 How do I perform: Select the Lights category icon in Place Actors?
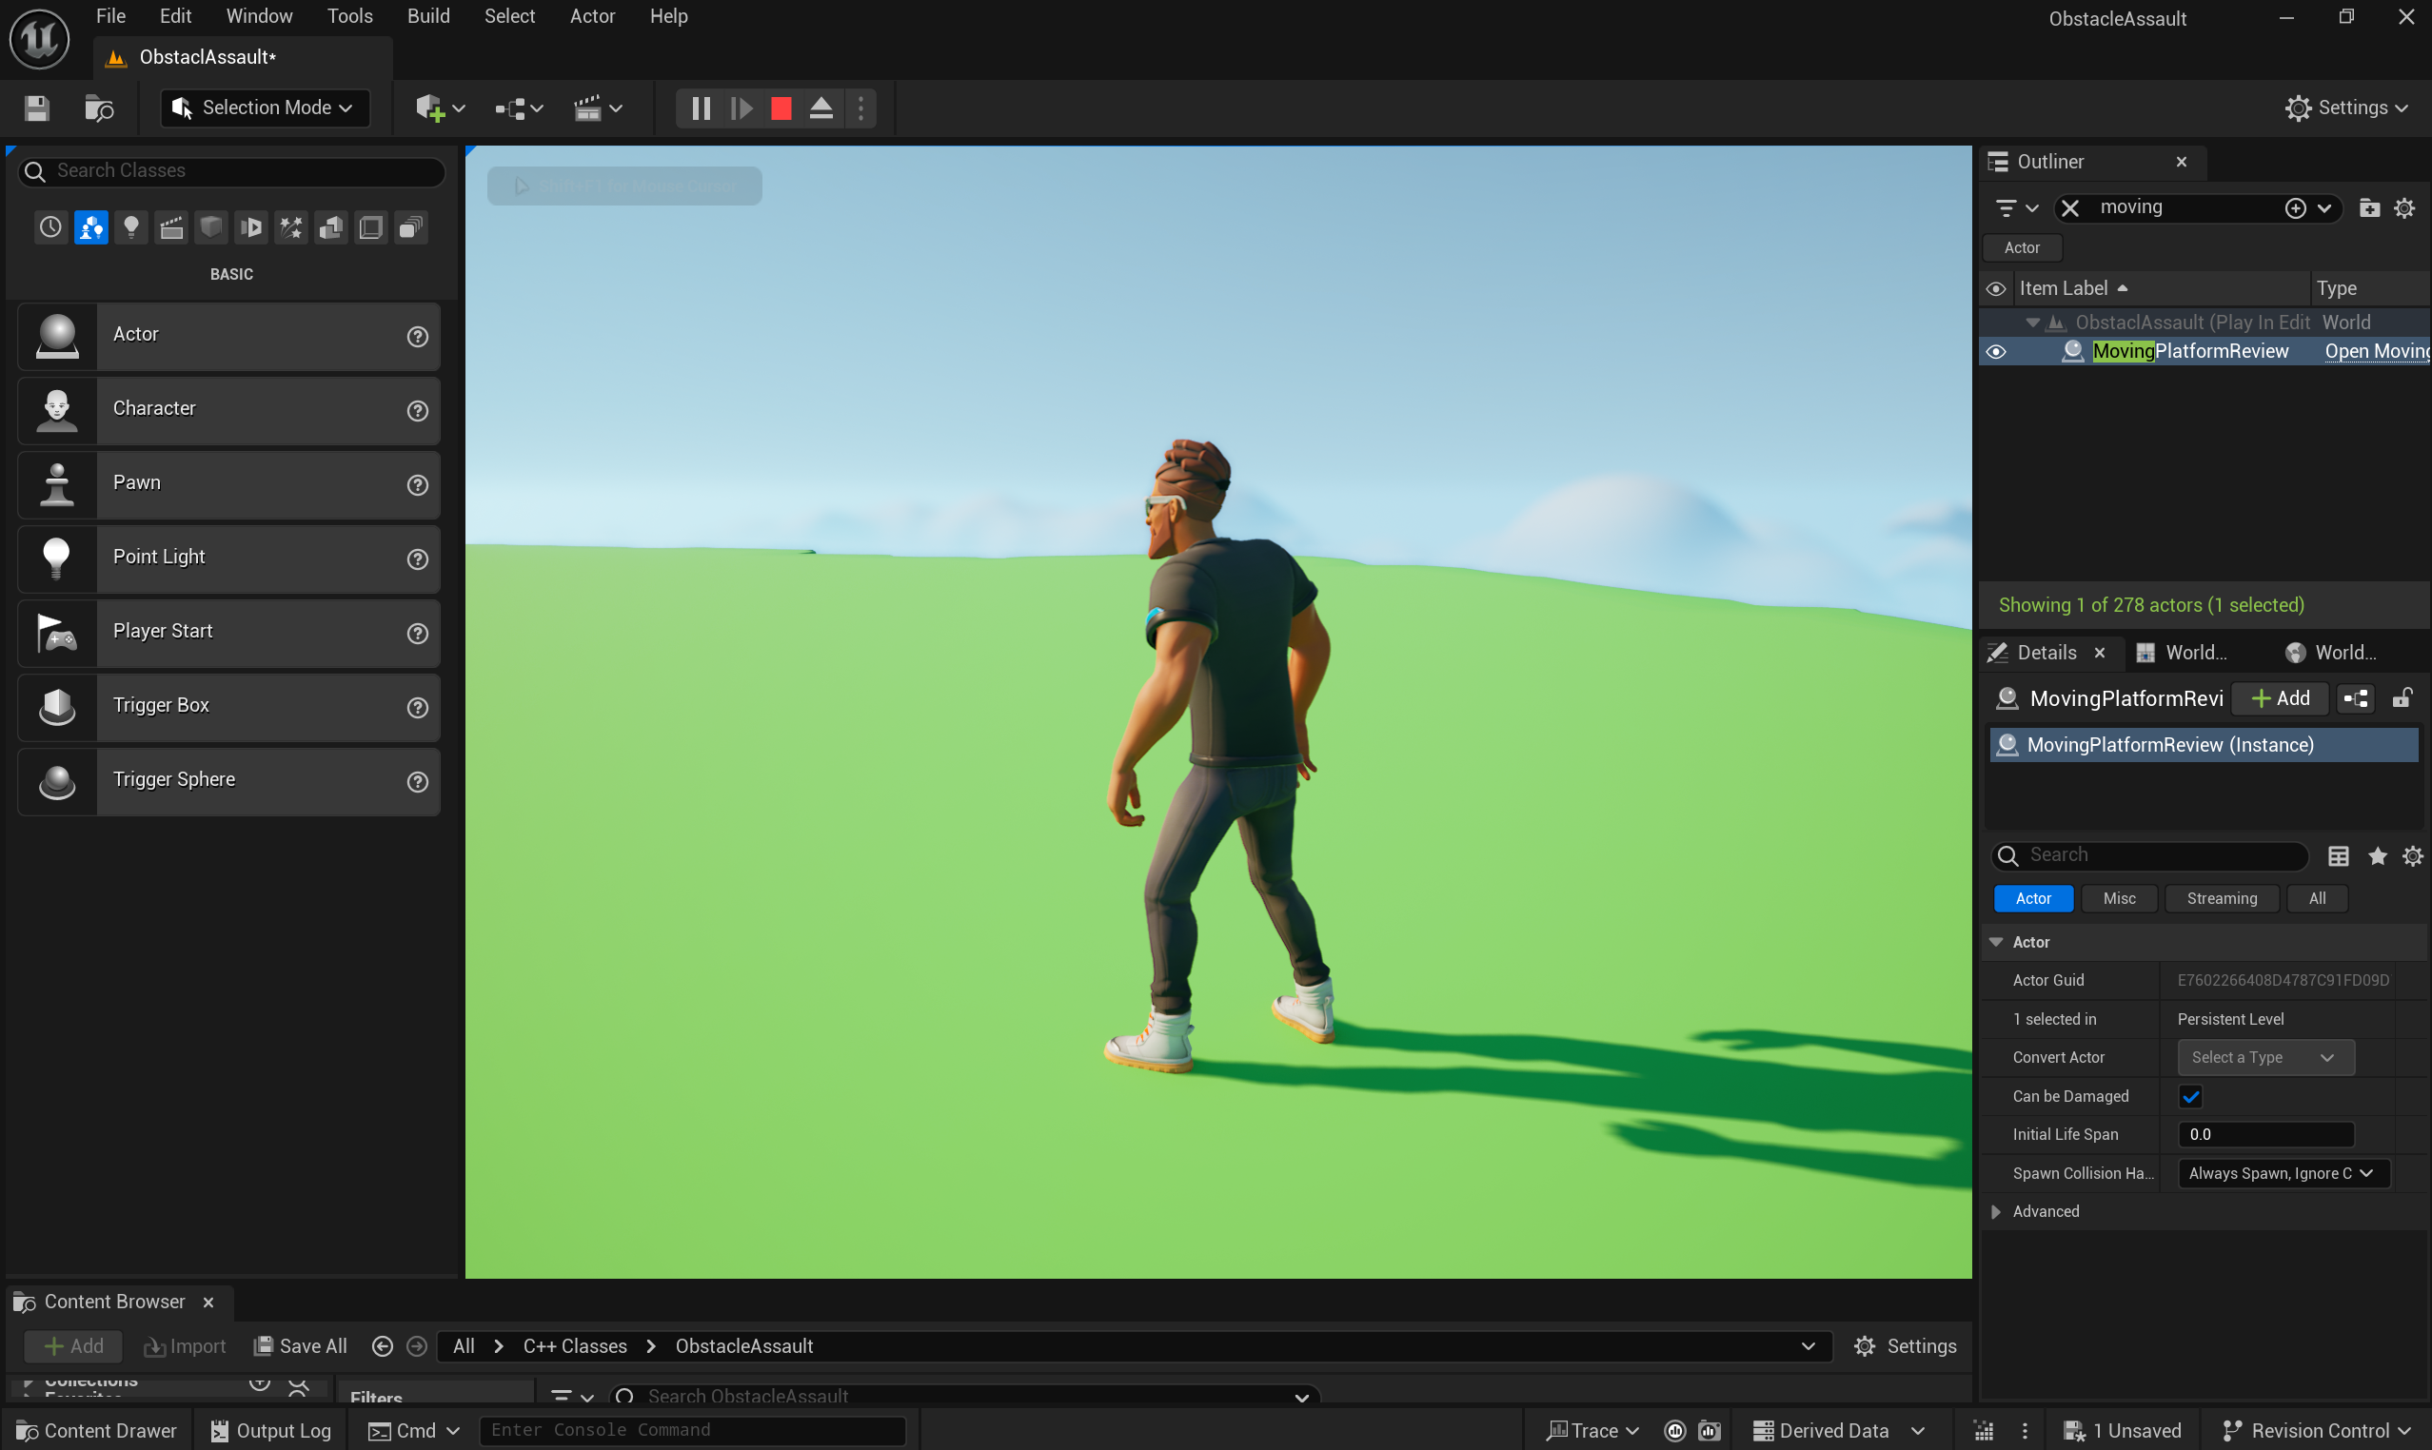(x=131, y=227)
